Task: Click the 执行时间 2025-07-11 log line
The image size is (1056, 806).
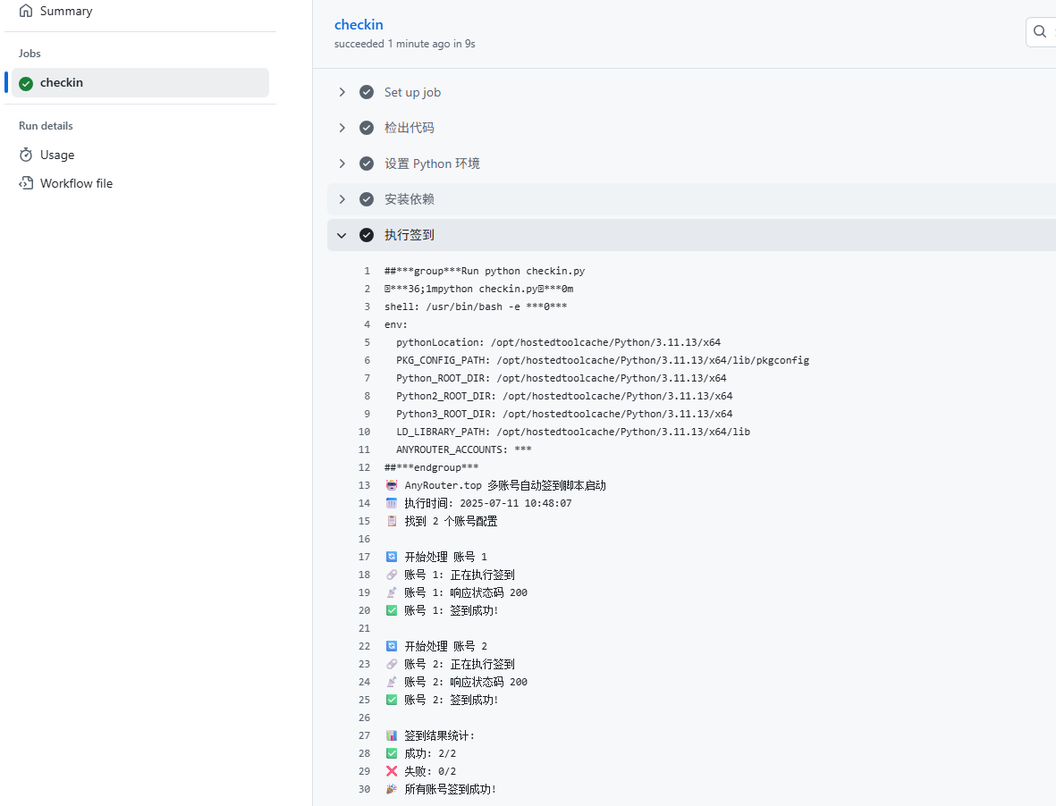Action: (x=478, y=503)
